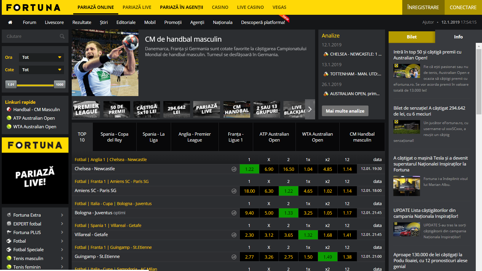Select TOP 10 events tab
This screenshot has width=482, height=271.
[82, 137]
